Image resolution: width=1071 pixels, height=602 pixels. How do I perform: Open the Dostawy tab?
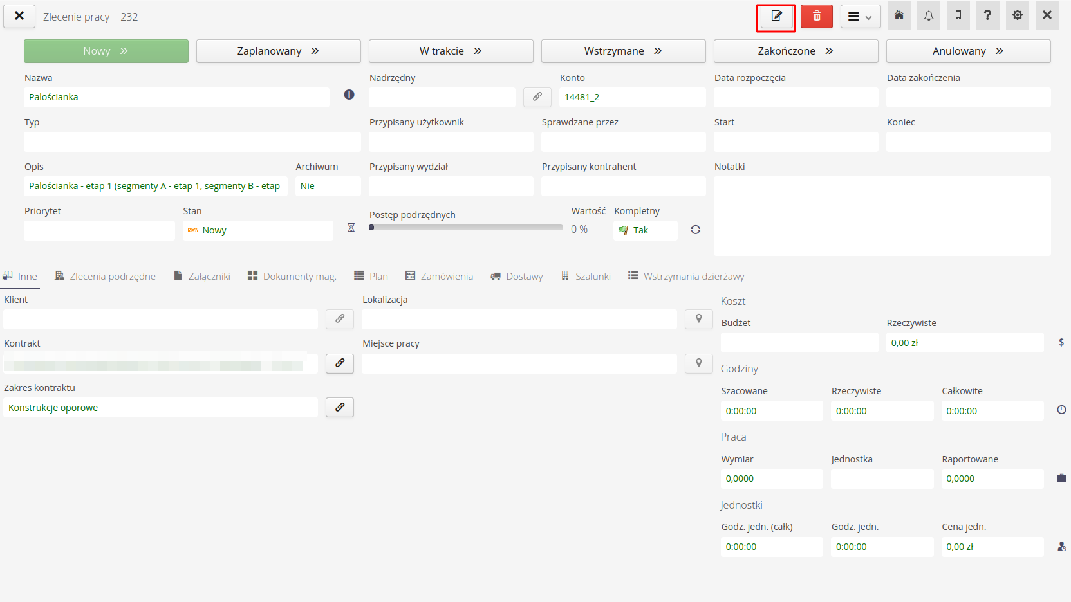coord(517,276)
